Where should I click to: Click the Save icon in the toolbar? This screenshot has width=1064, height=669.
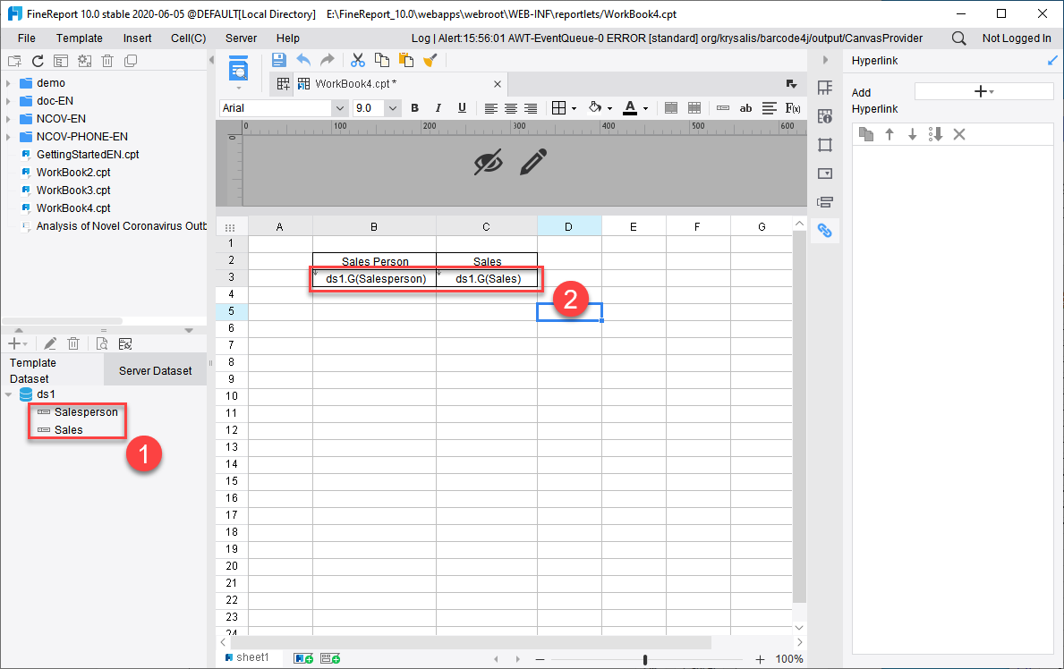pos(278,59)
